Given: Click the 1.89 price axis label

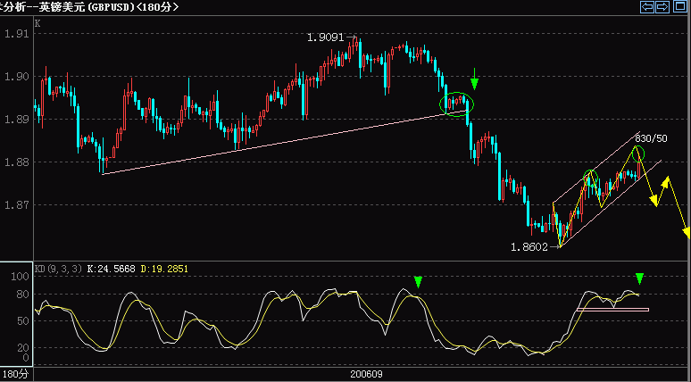Looking at the screenshot, I should [x=16, y=120].
